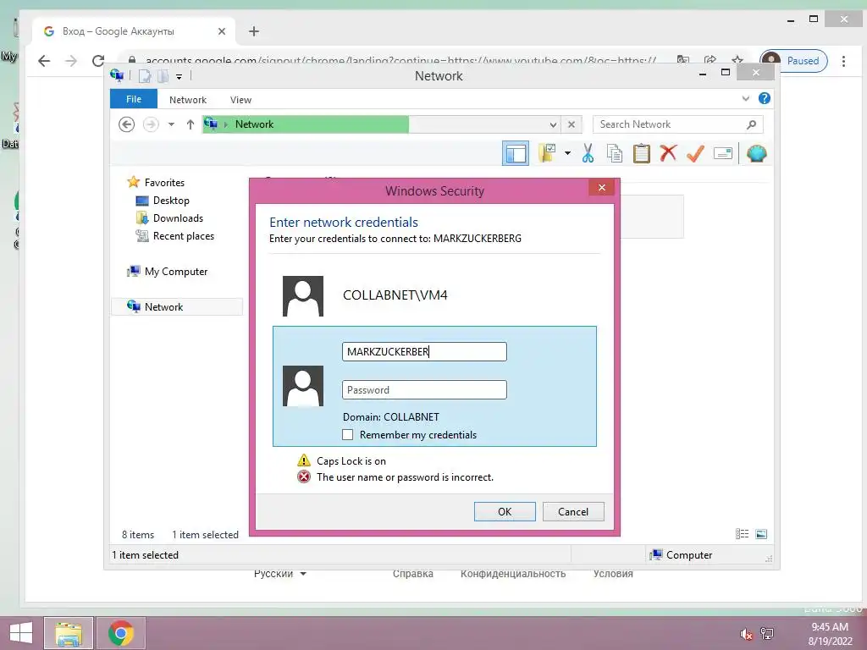Click the Справка link
The image size is (867, 650).
coord(413,574)
